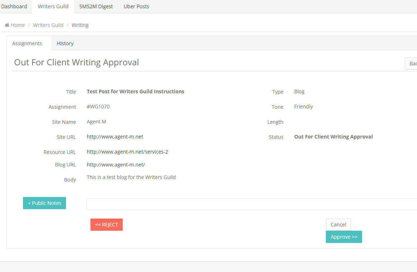Select the Assignments sub-tab
Screen dimensions: 417x272
point(27,43)
